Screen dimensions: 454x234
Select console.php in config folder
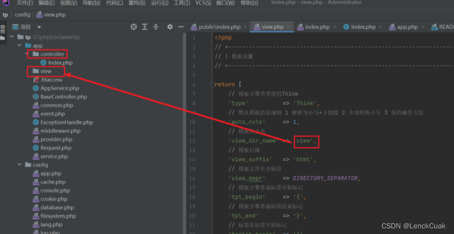52,191
